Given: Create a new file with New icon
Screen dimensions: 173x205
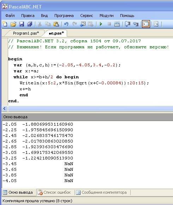Looking at the screenshot, I should 5,24.
